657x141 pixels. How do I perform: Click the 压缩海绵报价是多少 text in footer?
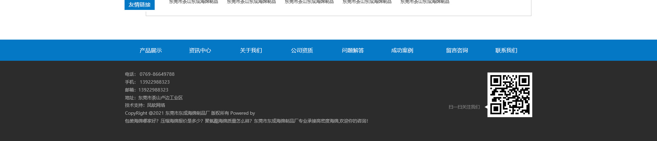[x=181, y=121]
